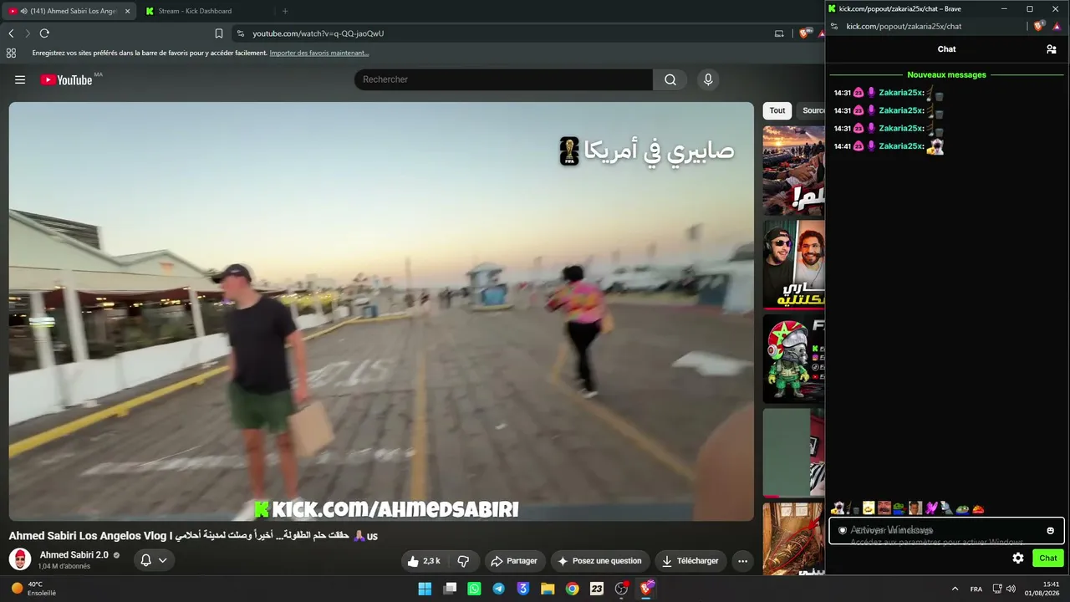
Task: Open the Ahmed Sabiri 2.0 channel avatar
Action: [20, 559]
